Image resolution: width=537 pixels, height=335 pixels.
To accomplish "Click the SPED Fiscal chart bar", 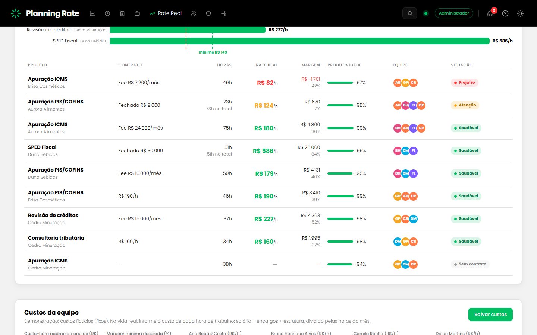I will pos(300,41).
